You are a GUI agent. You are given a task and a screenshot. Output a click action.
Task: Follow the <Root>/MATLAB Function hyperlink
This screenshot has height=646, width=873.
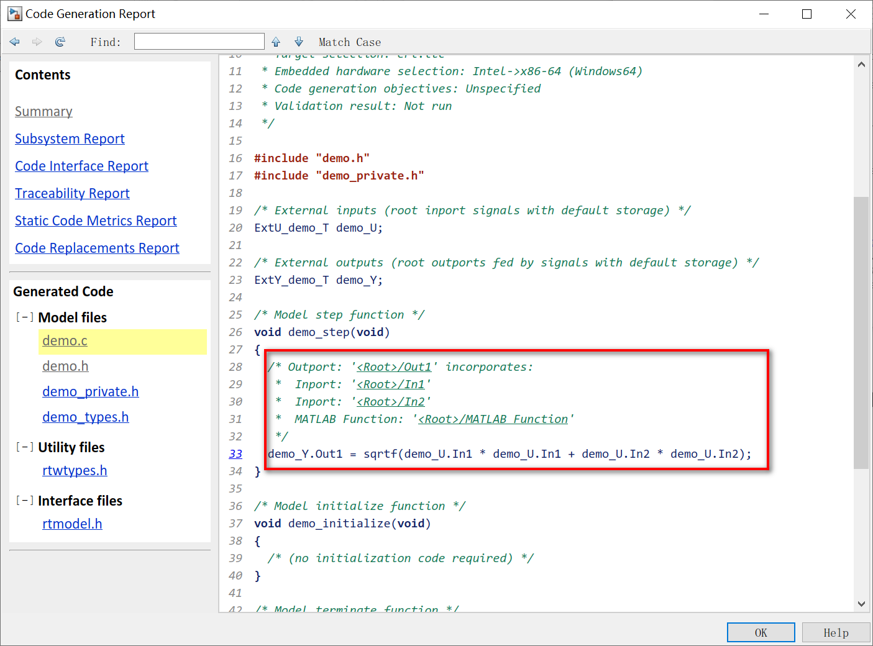coord(493,419)
